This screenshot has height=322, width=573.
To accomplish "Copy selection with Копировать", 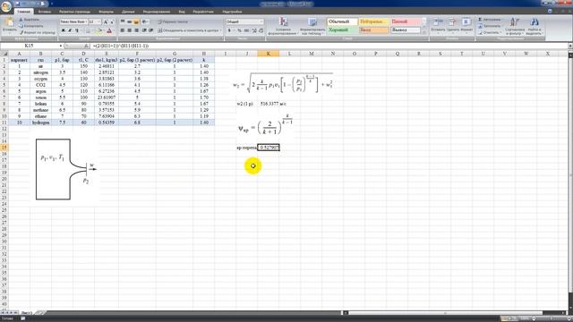I will 32,26.
